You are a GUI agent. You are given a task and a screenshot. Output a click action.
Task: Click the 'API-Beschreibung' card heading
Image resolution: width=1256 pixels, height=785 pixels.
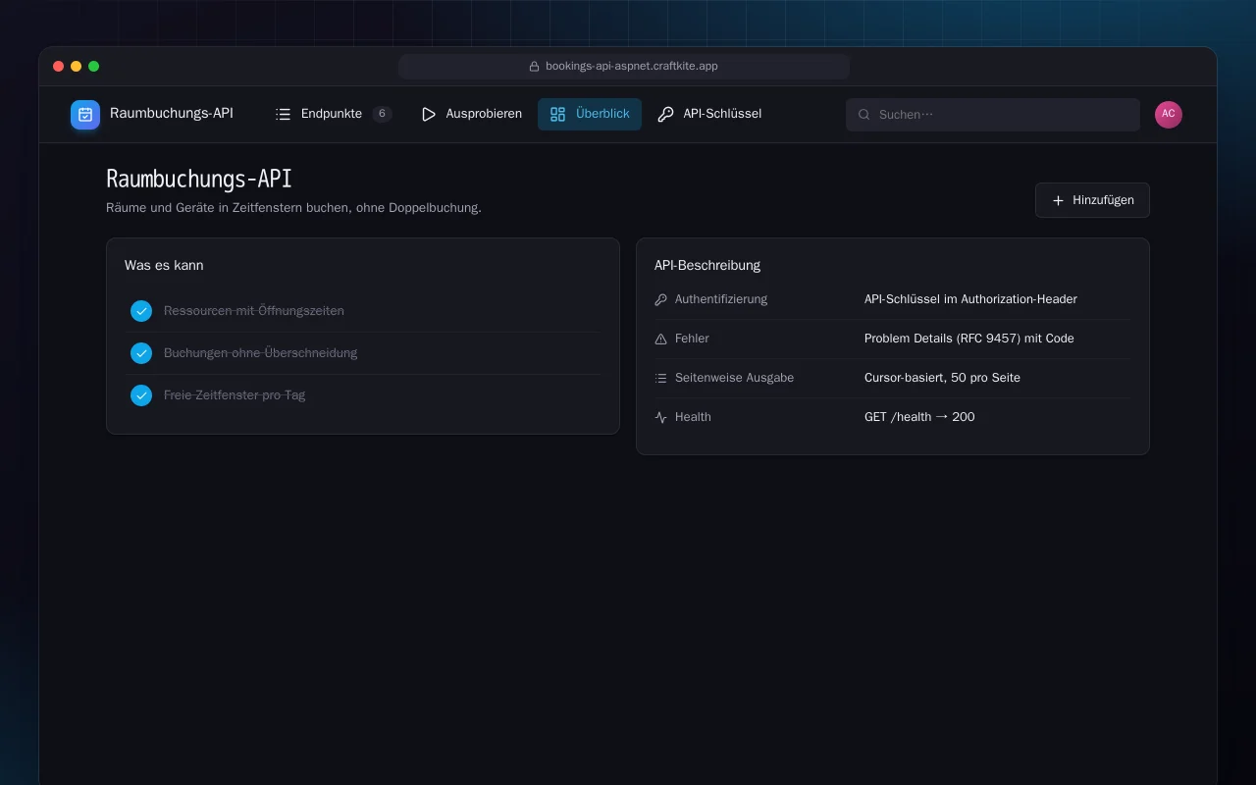[x=707, y=265]
